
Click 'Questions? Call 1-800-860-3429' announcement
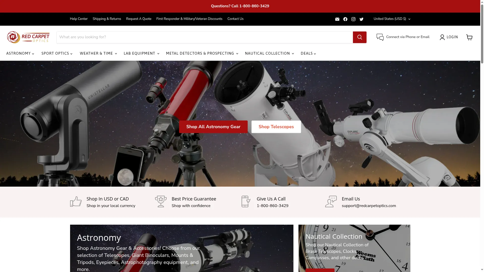click(240, 6)
